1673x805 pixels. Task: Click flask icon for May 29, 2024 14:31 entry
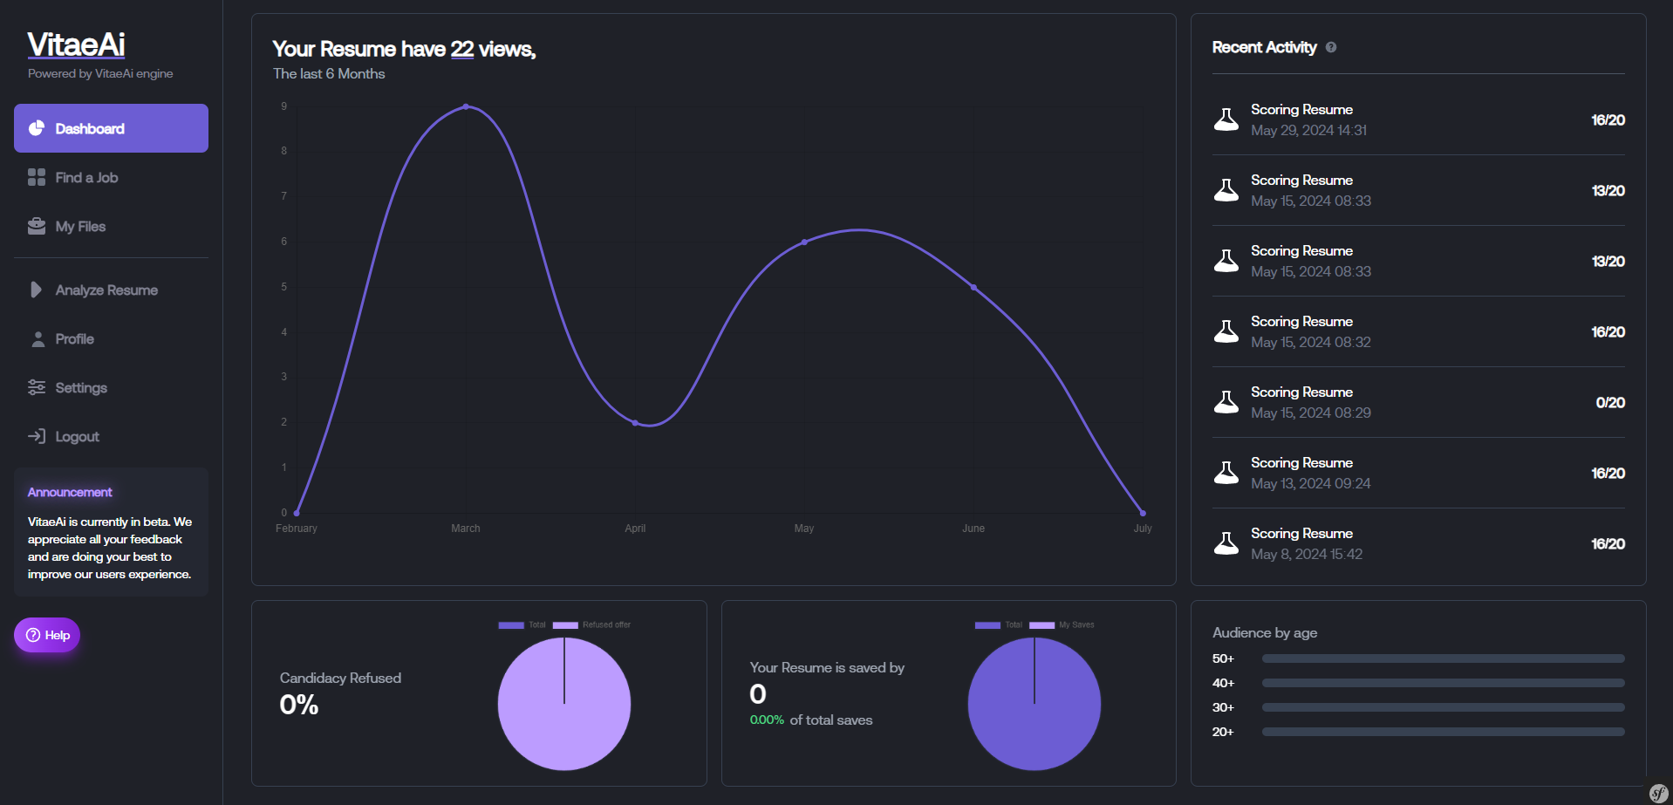click(x=1226, y=119)
